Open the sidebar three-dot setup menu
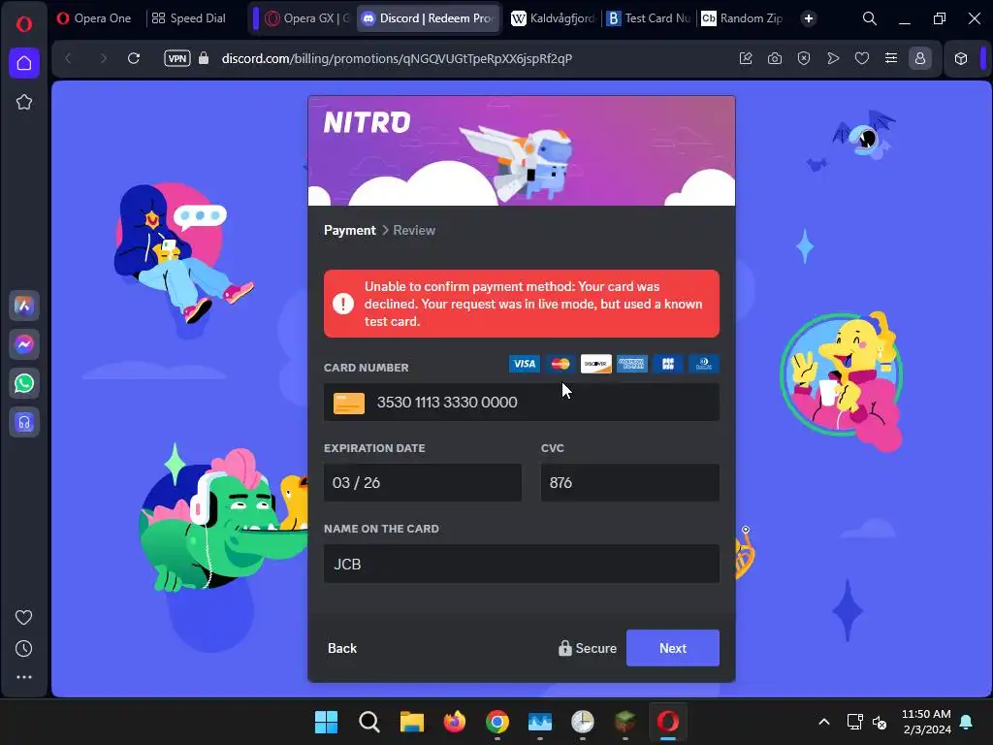 point(23,677)
